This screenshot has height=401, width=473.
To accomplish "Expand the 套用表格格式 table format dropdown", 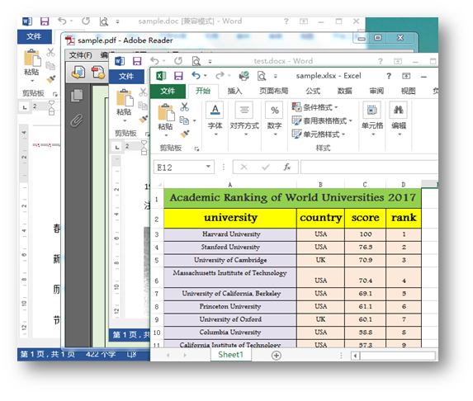I will click(351, 121).
